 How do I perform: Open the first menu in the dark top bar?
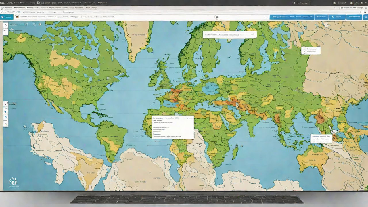click(x=2, y=3)
